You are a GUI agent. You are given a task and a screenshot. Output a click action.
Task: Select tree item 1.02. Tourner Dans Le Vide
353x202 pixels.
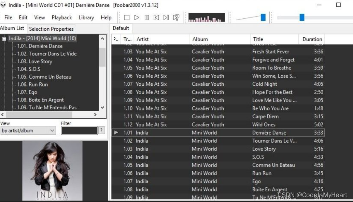tap(47, 54)
